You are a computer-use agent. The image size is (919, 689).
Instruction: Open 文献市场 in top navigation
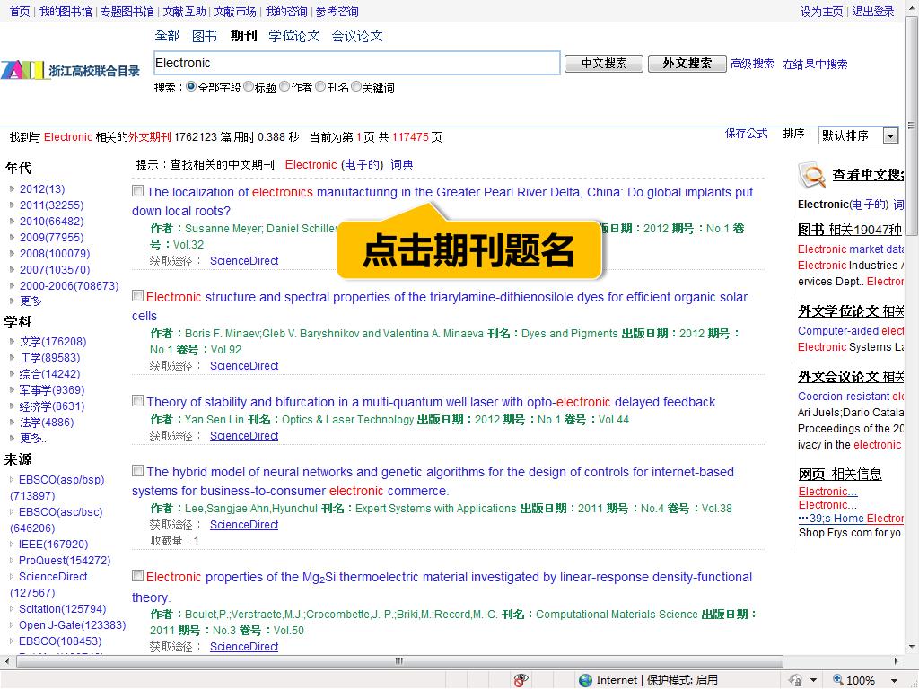(x=235, y=12)
